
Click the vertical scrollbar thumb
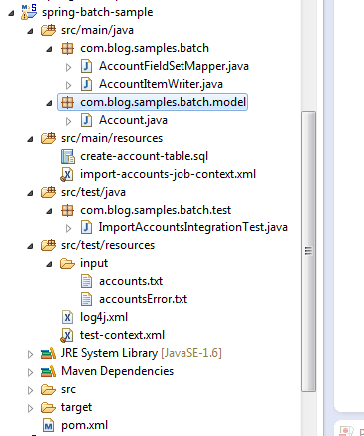click(x=308, y=251)
